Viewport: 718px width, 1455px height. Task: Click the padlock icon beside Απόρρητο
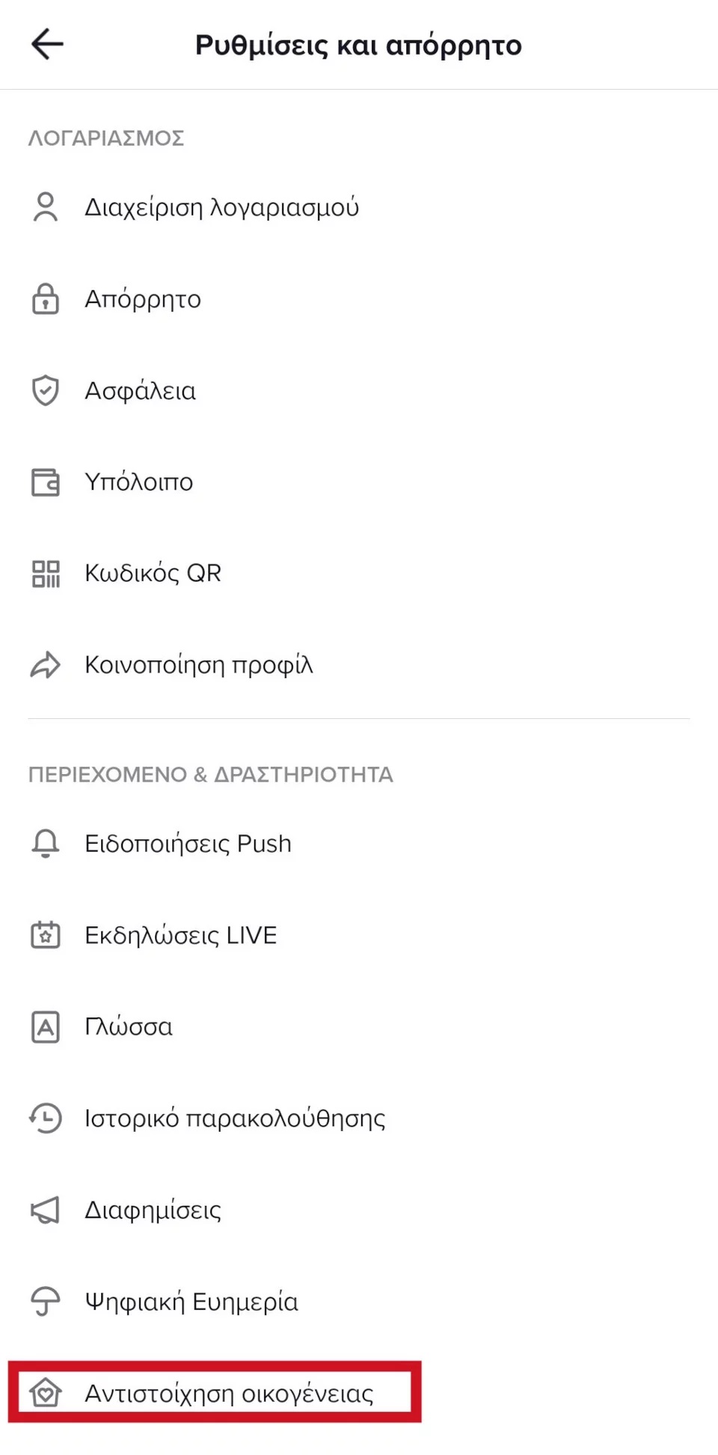point(46,298)
